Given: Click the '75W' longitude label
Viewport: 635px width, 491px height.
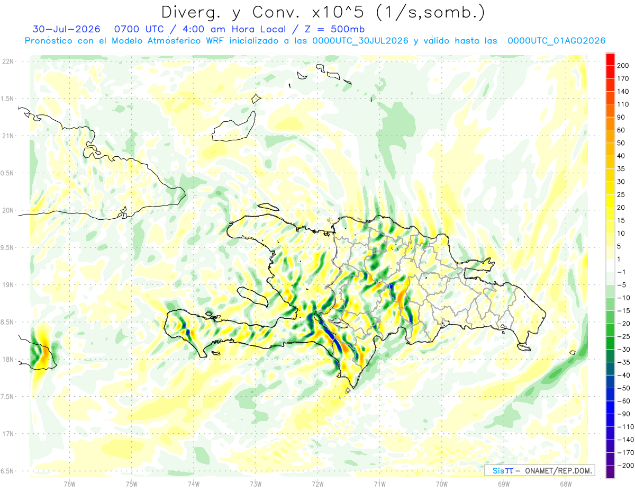Looking at the screenshot, I should 132,484.
